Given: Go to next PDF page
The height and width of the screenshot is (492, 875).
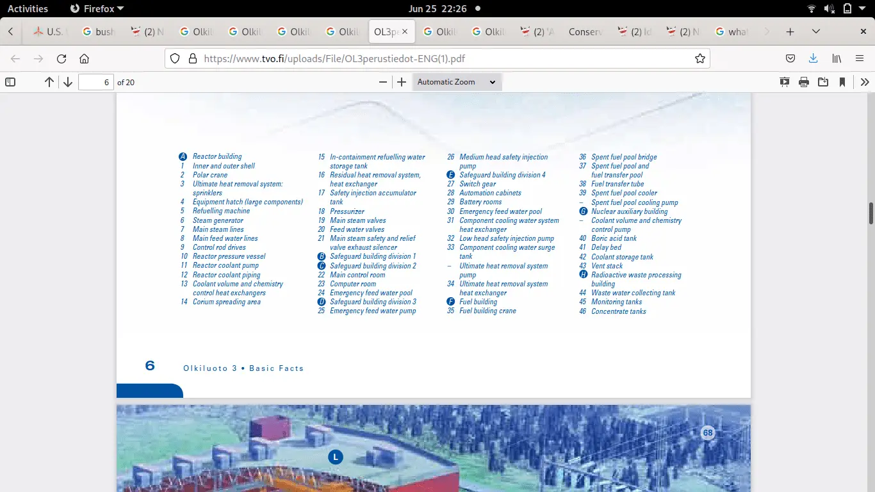Looking at the screenshot, I should 68,82.
